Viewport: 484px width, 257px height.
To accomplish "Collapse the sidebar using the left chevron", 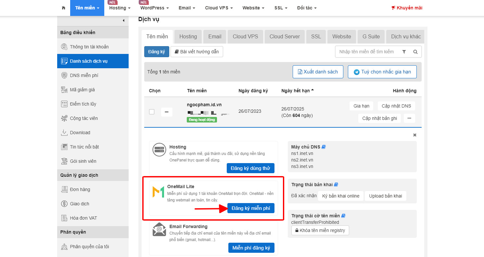I will tap(123, 20).
